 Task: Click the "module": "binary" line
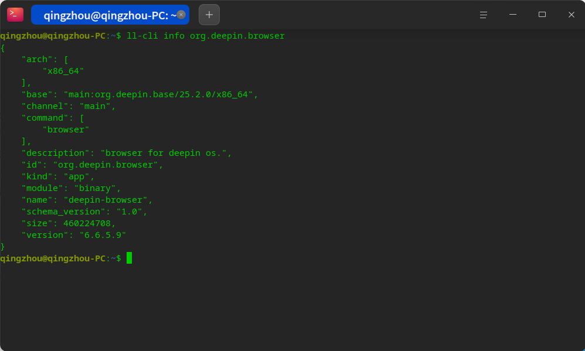point(71,188)
